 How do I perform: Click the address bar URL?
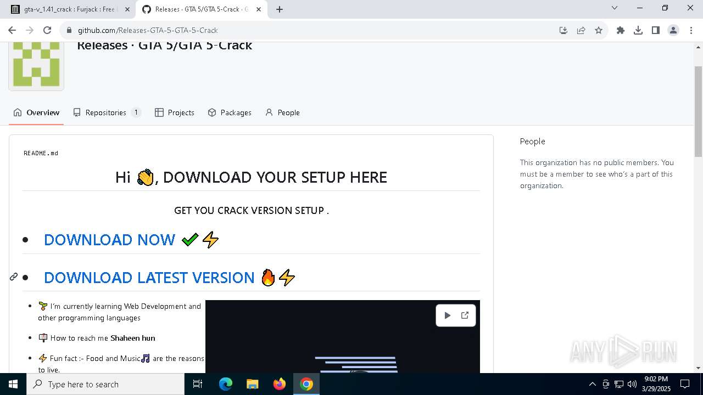click(x=148, y=30)
